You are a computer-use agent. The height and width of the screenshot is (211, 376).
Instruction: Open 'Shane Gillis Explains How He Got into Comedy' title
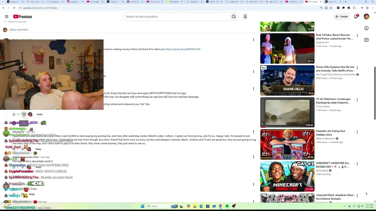click(335, 69)
